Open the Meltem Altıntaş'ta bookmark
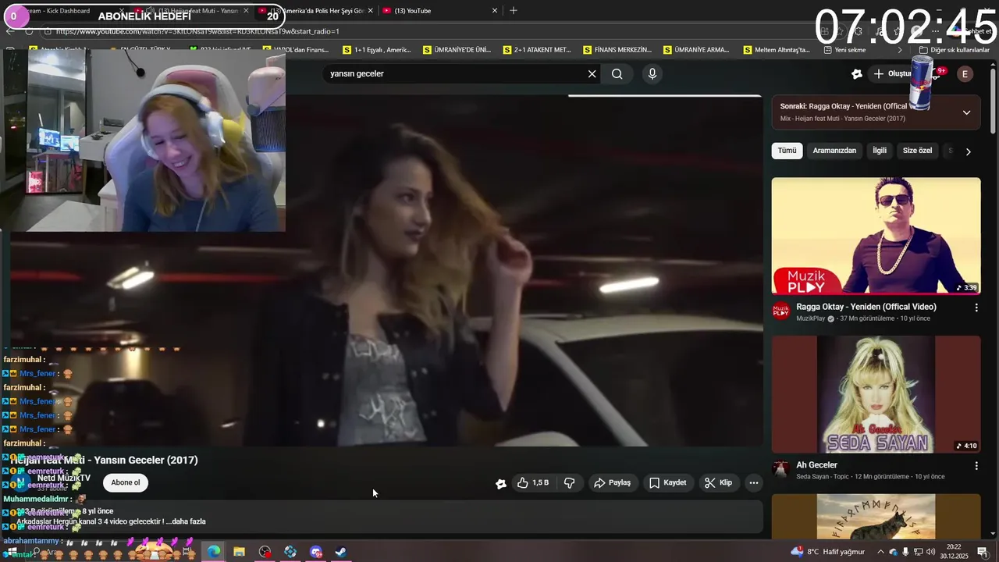 point(777,50)
